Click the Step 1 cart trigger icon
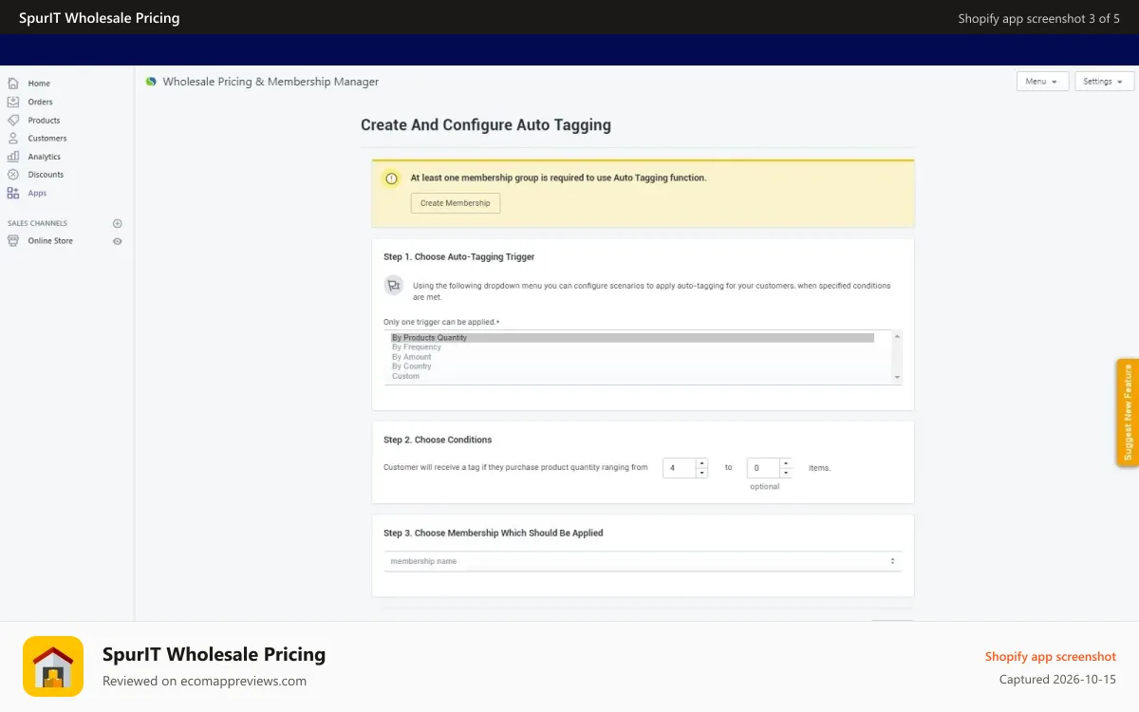 pyautogui.click(x=393, y=285)
